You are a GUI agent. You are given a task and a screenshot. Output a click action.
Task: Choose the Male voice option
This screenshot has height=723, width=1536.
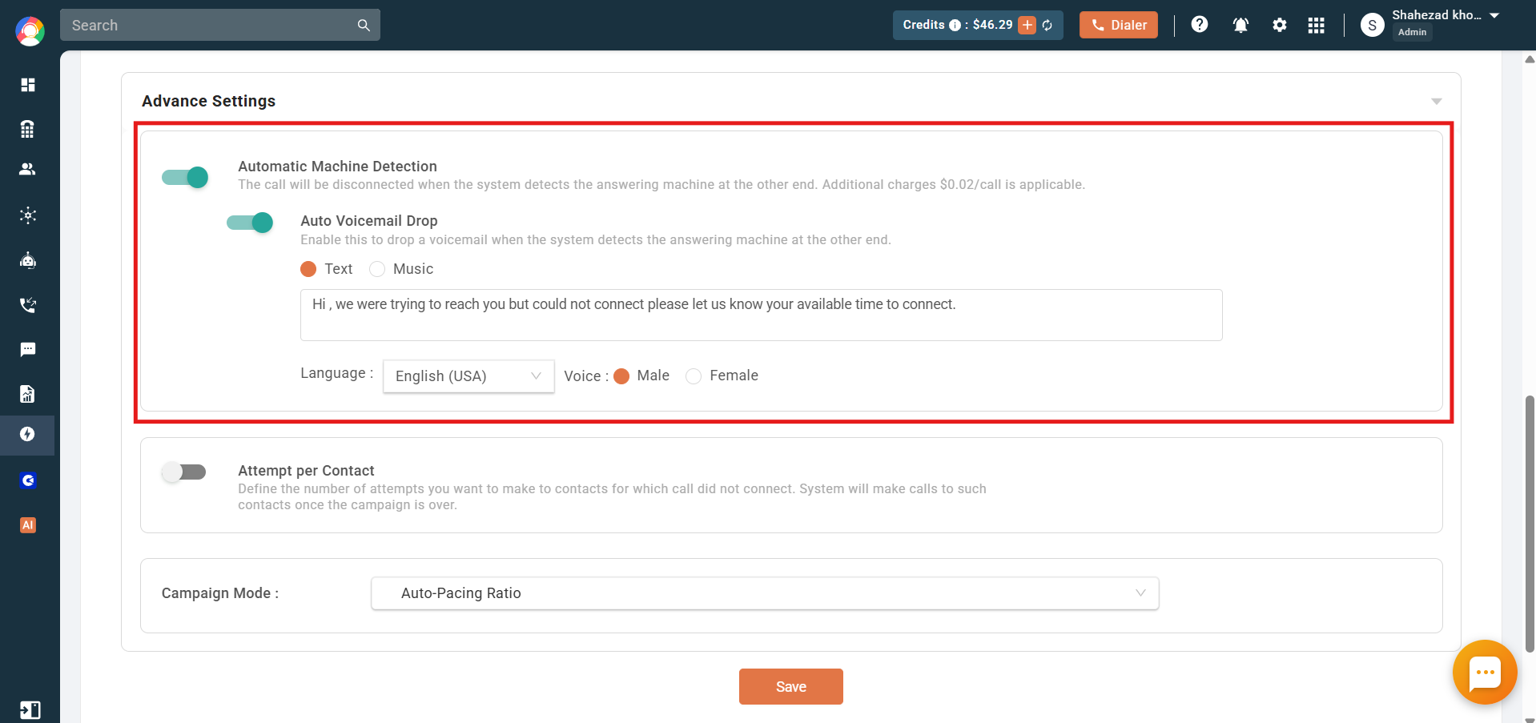click(x=621, y=376)
